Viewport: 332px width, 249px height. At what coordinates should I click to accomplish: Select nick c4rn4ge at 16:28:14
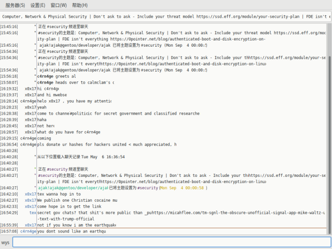pos(28,101)
